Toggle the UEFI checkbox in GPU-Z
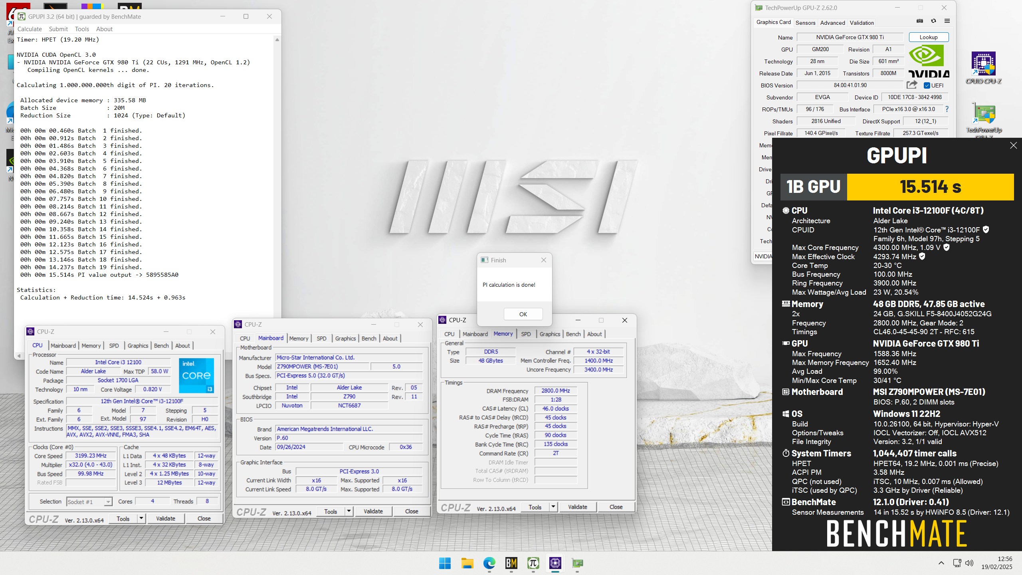The image size is (1022, 575). click(x=927, y=85)
